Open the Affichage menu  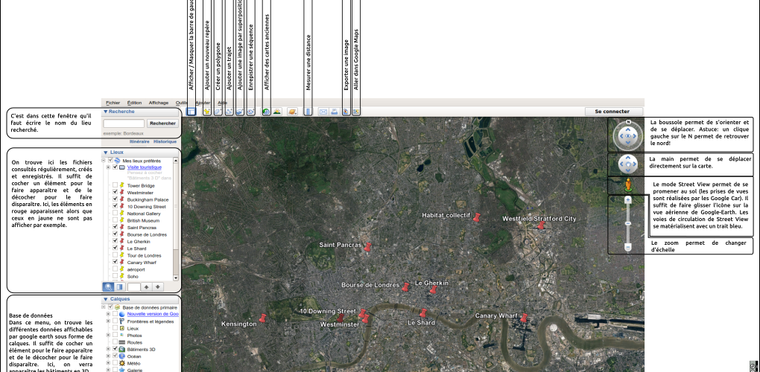[x=159, y=103]
